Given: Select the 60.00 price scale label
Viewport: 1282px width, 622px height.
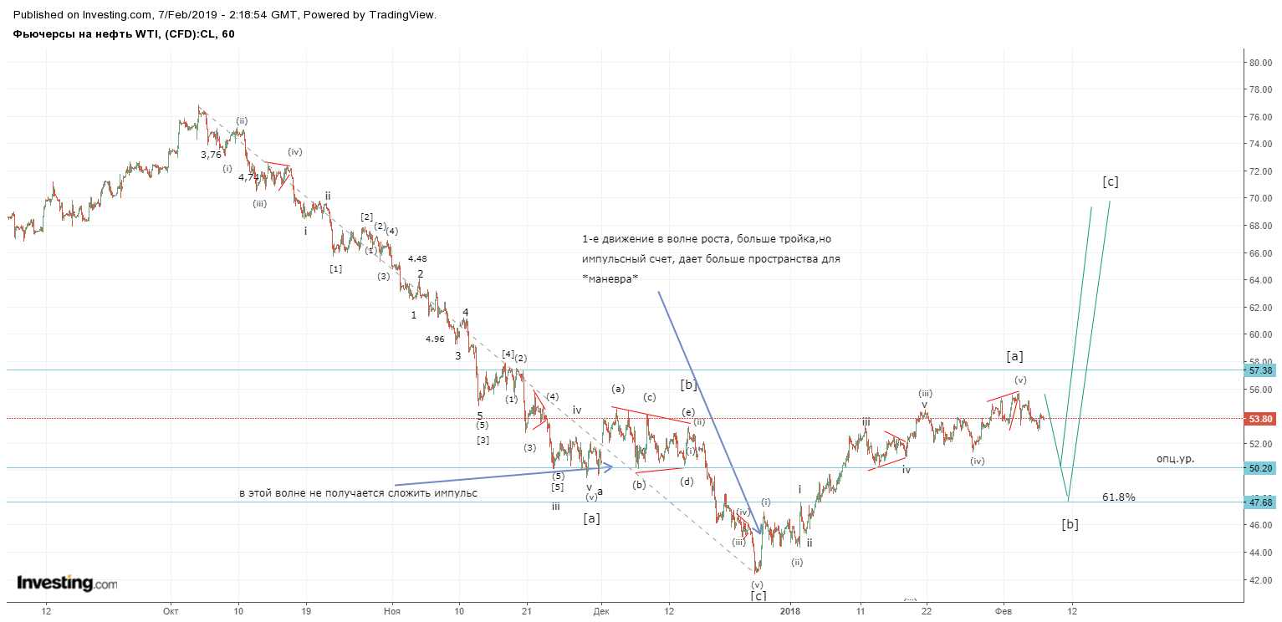Looking at the screenshot, I should click(1260, 334).
